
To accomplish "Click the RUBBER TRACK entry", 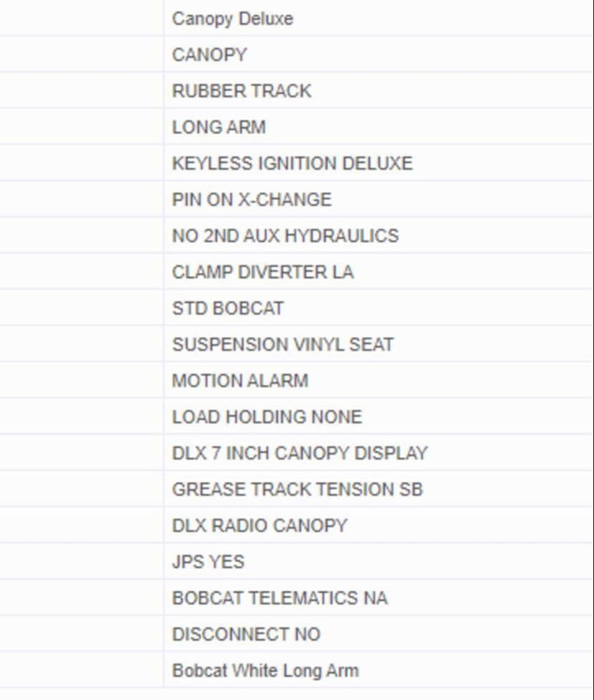I will 242,91.
